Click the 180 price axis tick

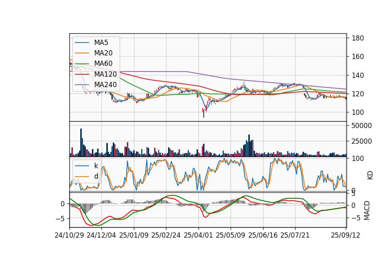(x=358, y=38)
